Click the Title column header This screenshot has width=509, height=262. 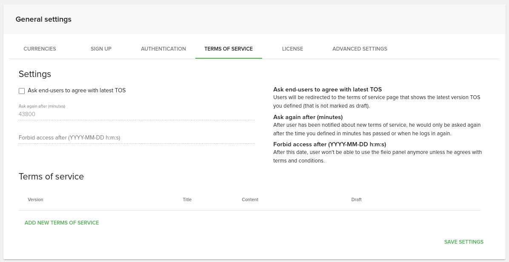click(x=187, y=199)
